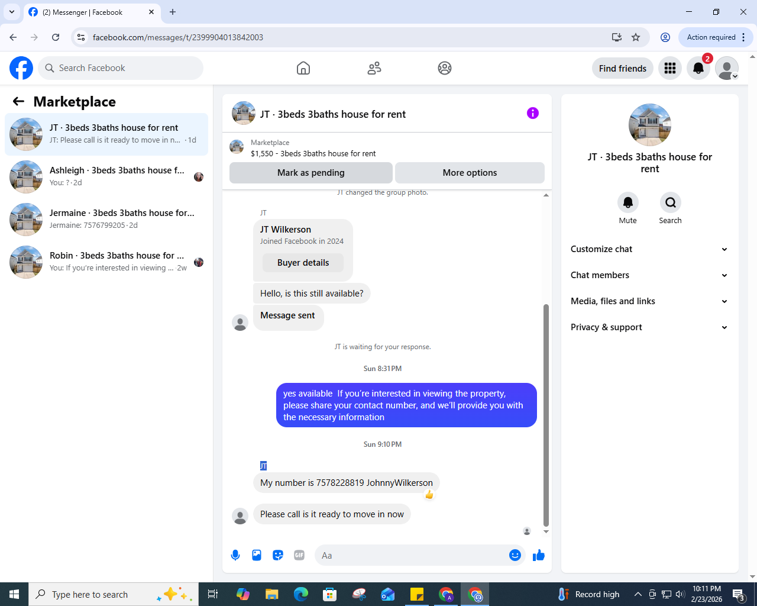Choose a sticker icon
Viewport: 757px width, 606px height.
point(278,555)
